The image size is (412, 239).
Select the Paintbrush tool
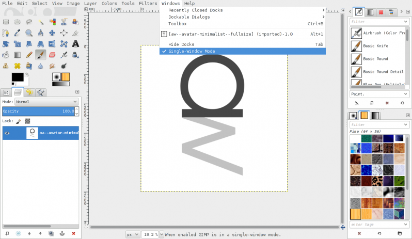(x=41, y=55)
